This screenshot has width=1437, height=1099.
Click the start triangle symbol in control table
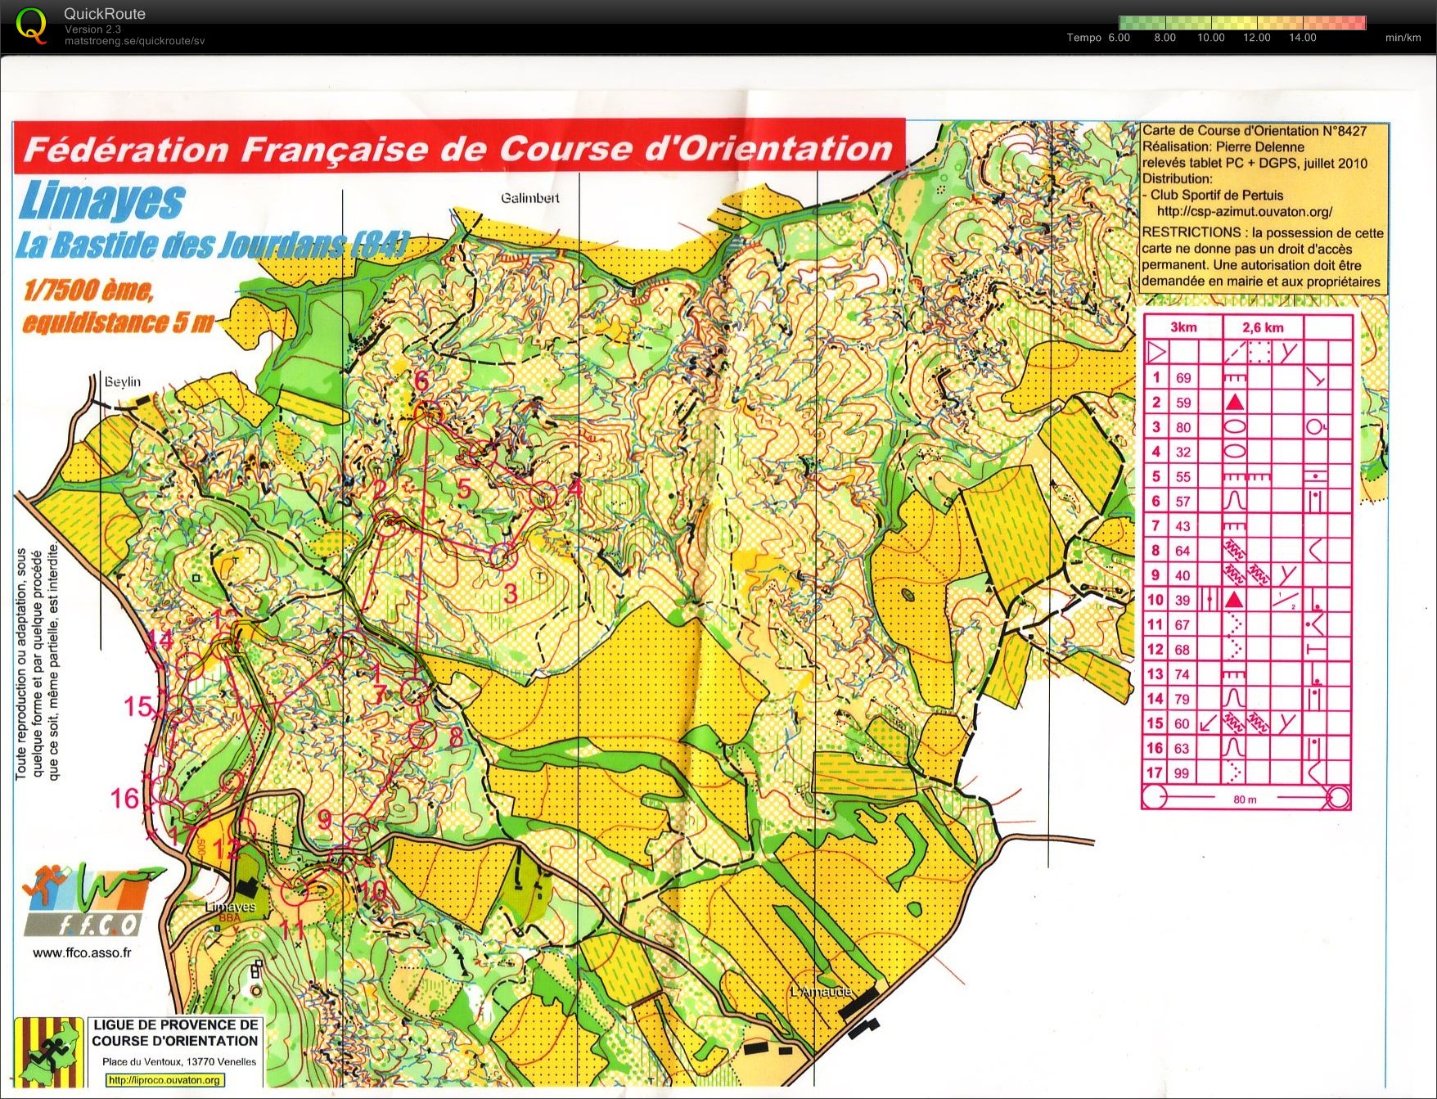(1156, 353)
